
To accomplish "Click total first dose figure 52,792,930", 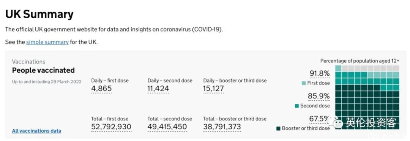I will [x=111, y=127].
